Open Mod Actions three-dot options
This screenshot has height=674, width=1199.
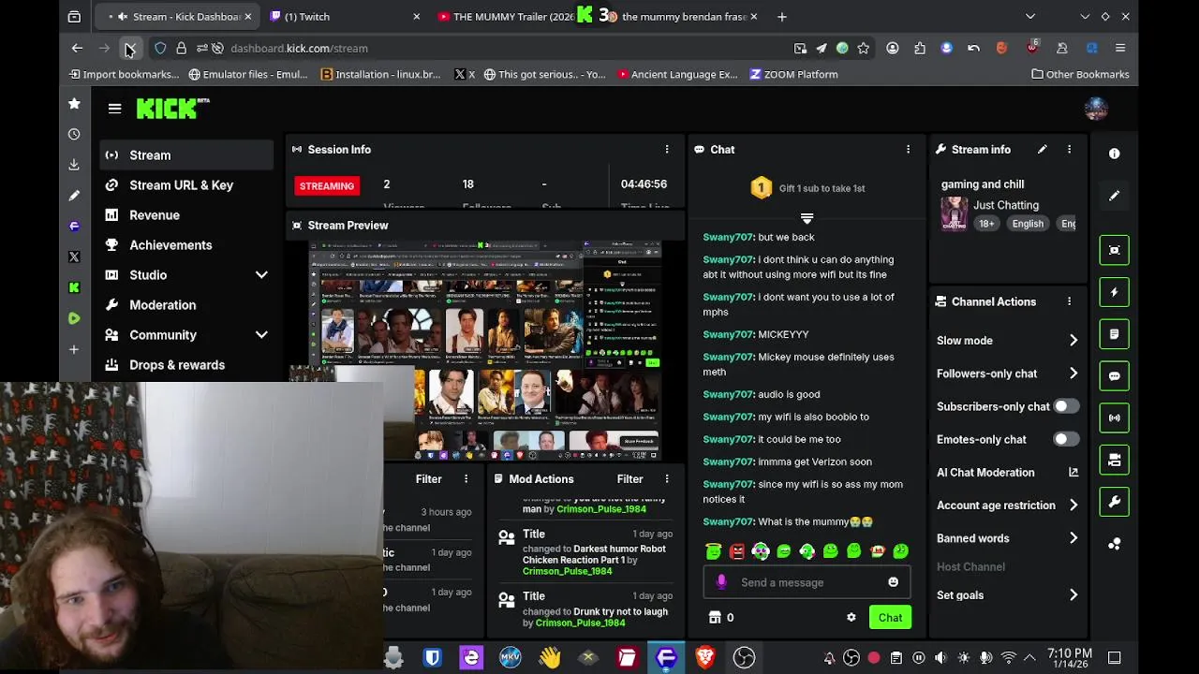coord(667,479)
